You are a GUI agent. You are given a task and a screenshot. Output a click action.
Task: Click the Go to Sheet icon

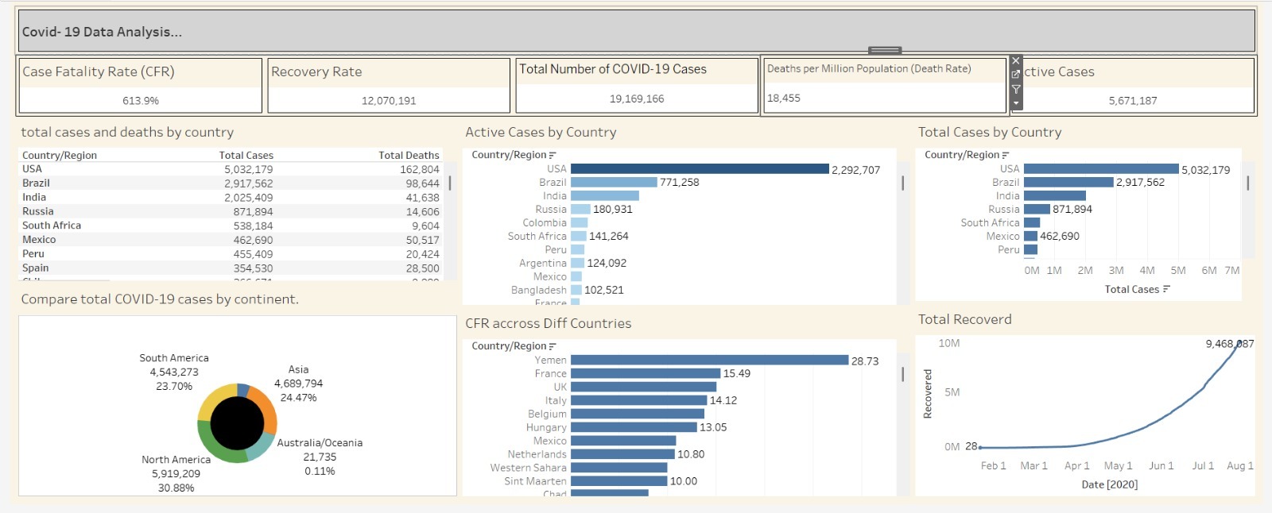point(1015,75)
